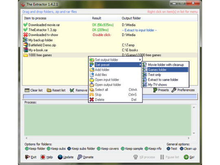Toggle the Test general option
220x165 pixels.
pyautogui.click(x=172, y=149)
